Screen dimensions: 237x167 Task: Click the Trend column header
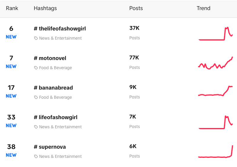click(203, 8)
